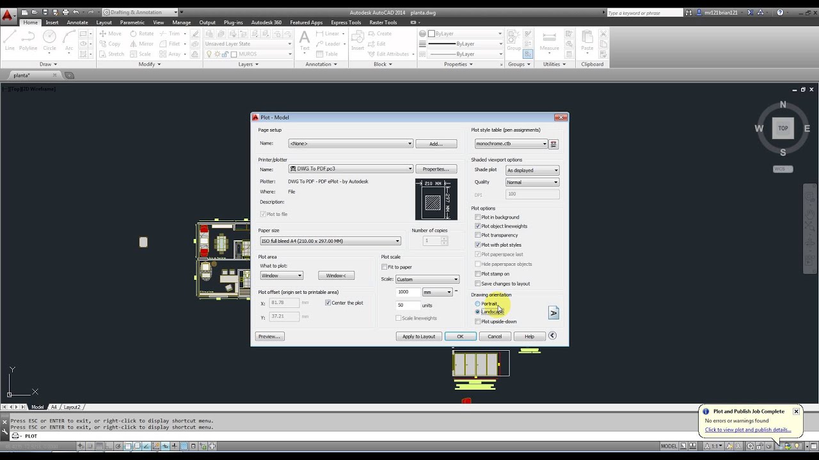Click the TOP face of the ViewCube
The image size is (819, 460).
click(783, 128)
